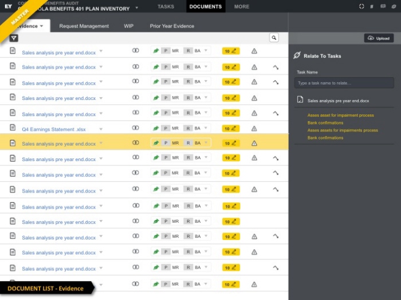Click the search magnifier icon
This screenshot has height=300, width=401.
point(274,38)
